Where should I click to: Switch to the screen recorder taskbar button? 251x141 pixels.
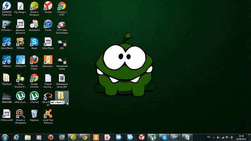click(x=176, y=137)
